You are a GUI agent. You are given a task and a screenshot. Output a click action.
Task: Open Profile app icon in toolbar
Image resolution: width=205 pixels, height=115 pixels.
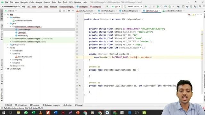[x=166, y=6]
